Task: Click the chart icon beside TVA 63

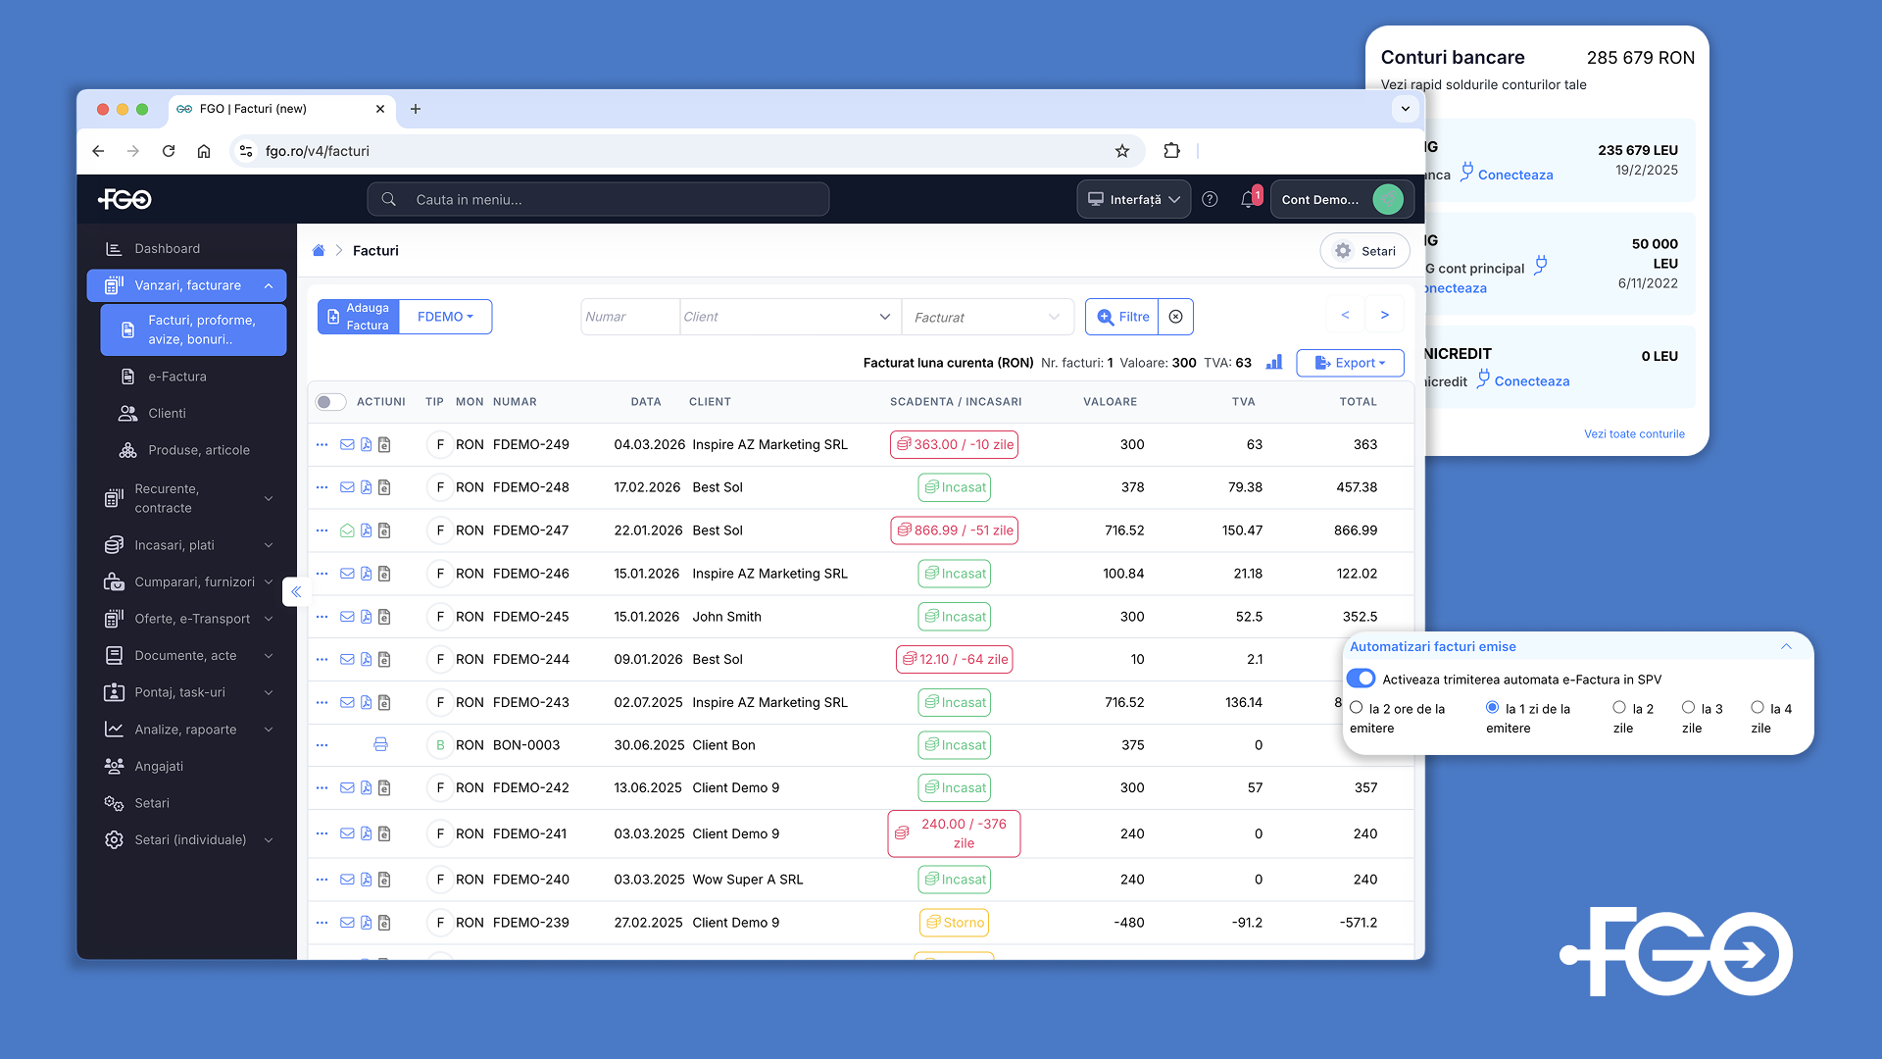Action: pyautogui.click(x=1274, y=362)
